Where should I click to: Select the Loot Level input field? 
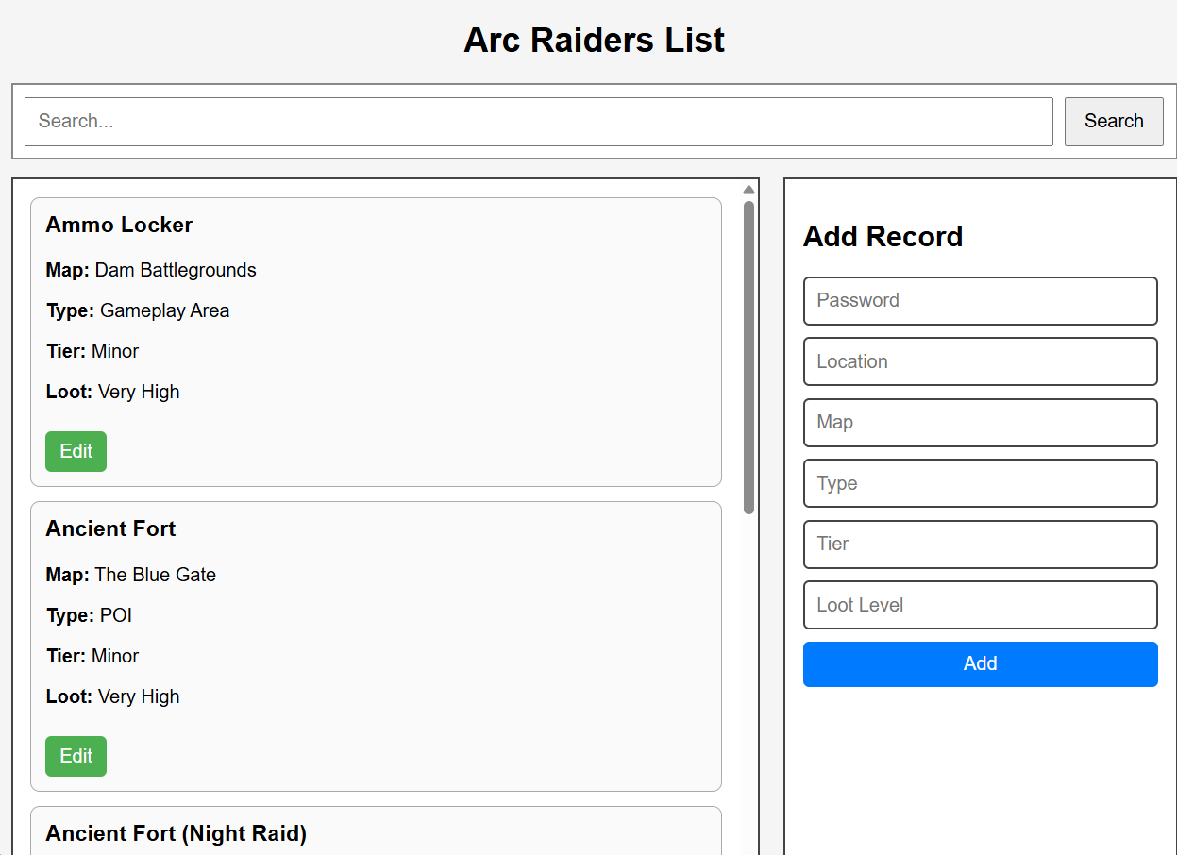[x=980, y=605]
